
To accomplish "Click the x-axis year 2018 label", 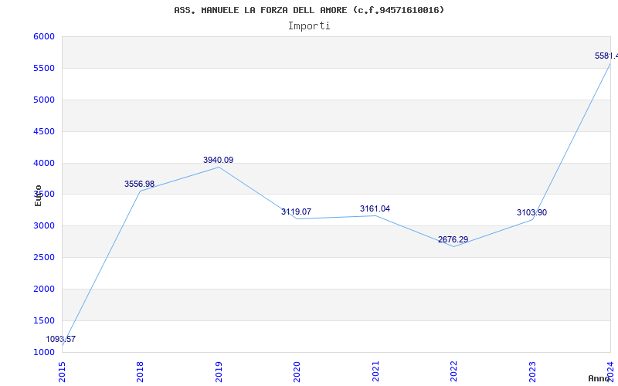I will (x=141, y=371).
